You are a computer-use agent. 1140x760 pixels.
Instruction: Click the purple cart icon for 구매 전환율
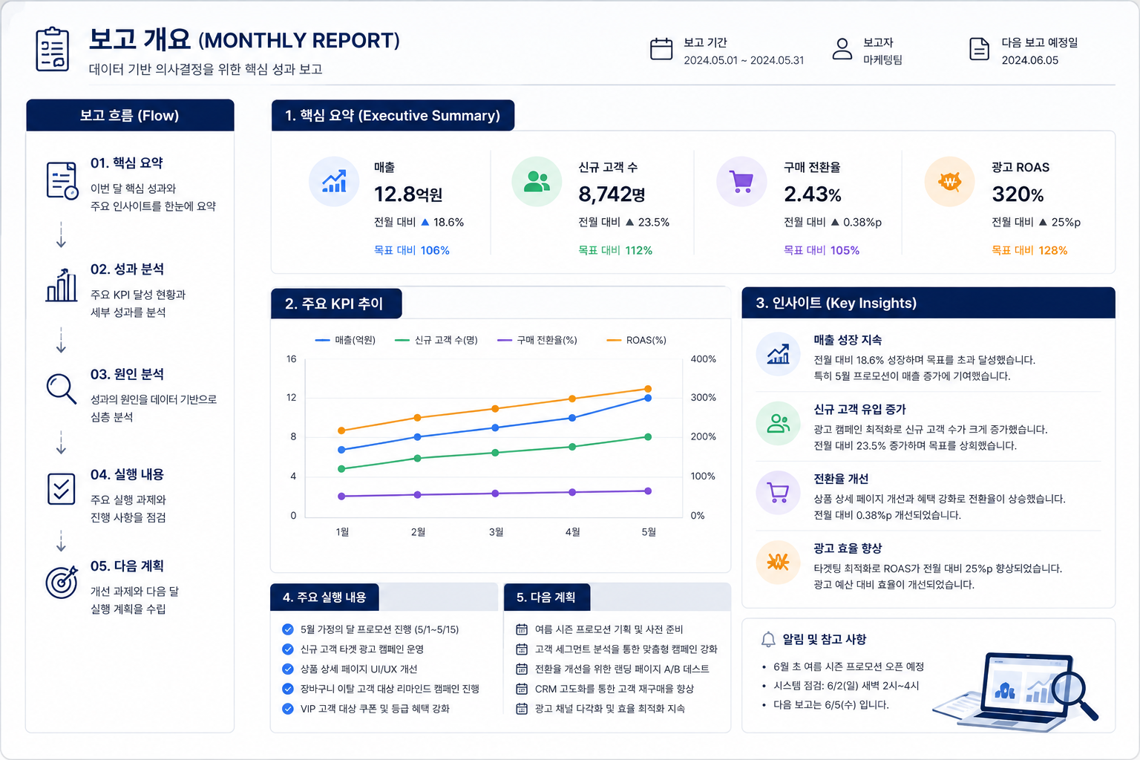[x=741, y=181]
